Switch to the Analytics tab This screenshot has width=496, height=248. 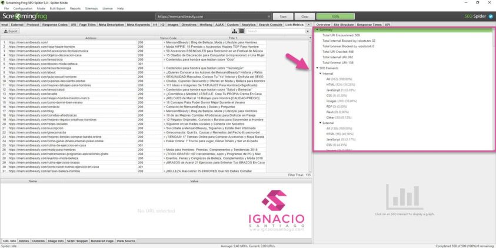(x=249, y=25)
